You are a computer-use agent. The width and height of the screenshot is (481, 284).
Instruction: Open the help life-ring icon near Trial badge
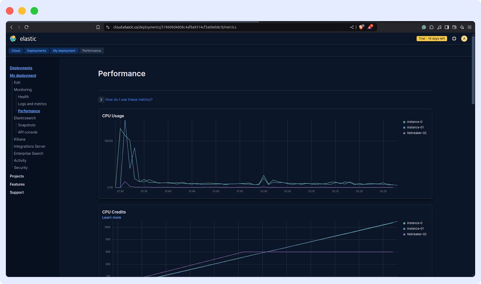454,38
